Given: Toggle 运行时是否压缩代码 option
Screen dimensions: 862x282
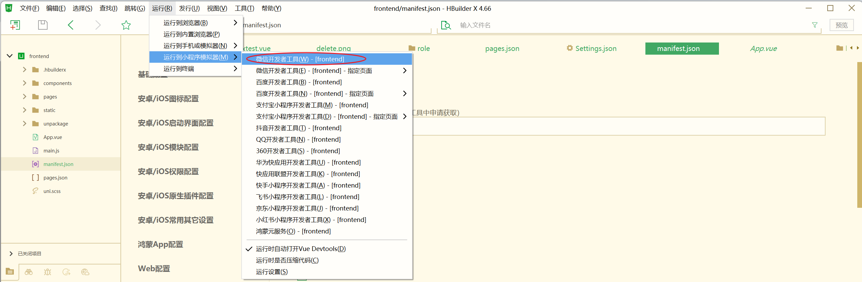Looking at the screenshot, I should tap(327, 260).
